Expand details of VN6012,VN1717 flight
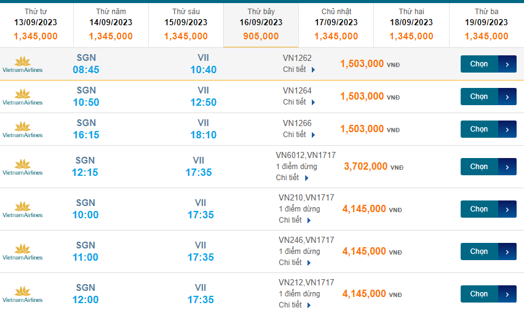This screenshot has height=313, width=524. [292, 178]
